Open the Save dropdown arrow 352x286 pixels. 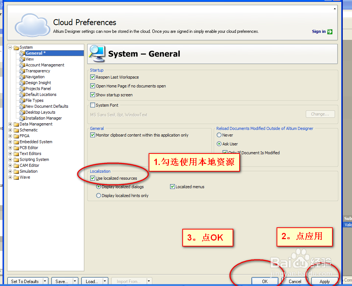click(x=75, y=281)
